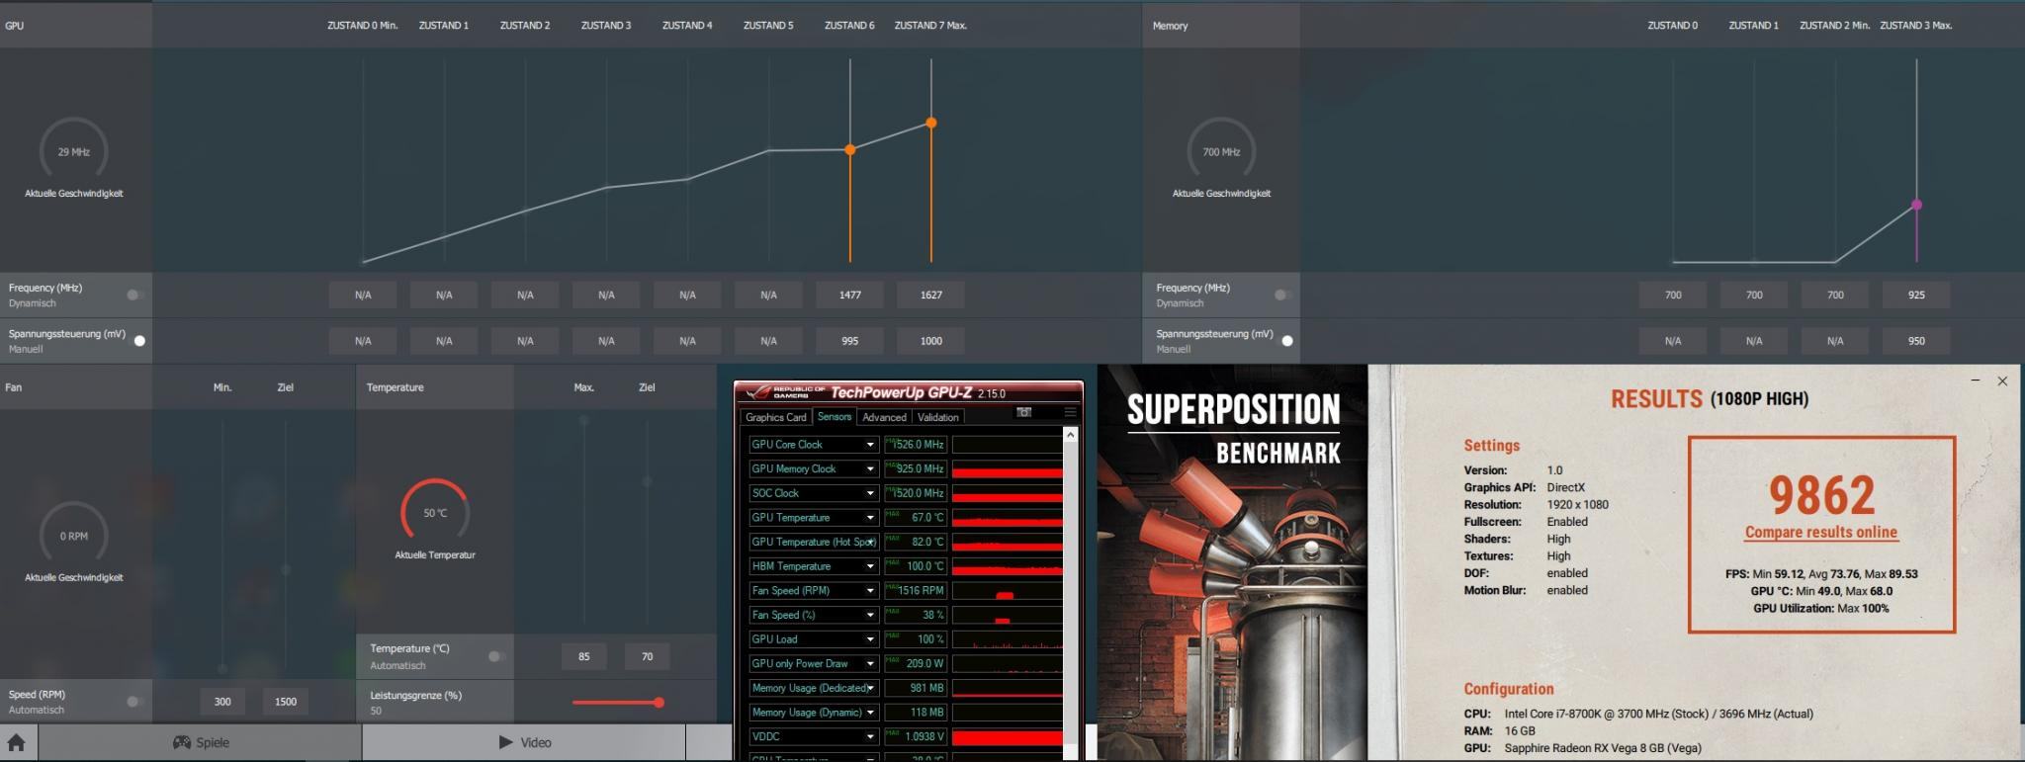Click the 0 RPM fan speed gauge
Viewport: 2025px width, 762px height.
click(73, 536)
